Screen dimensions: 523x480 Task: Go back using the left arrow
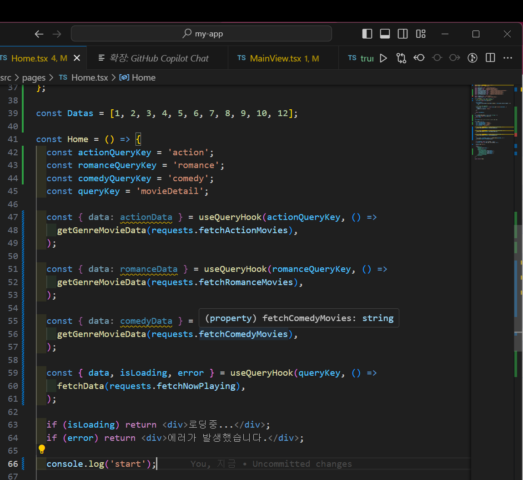[x=39, y=34]
